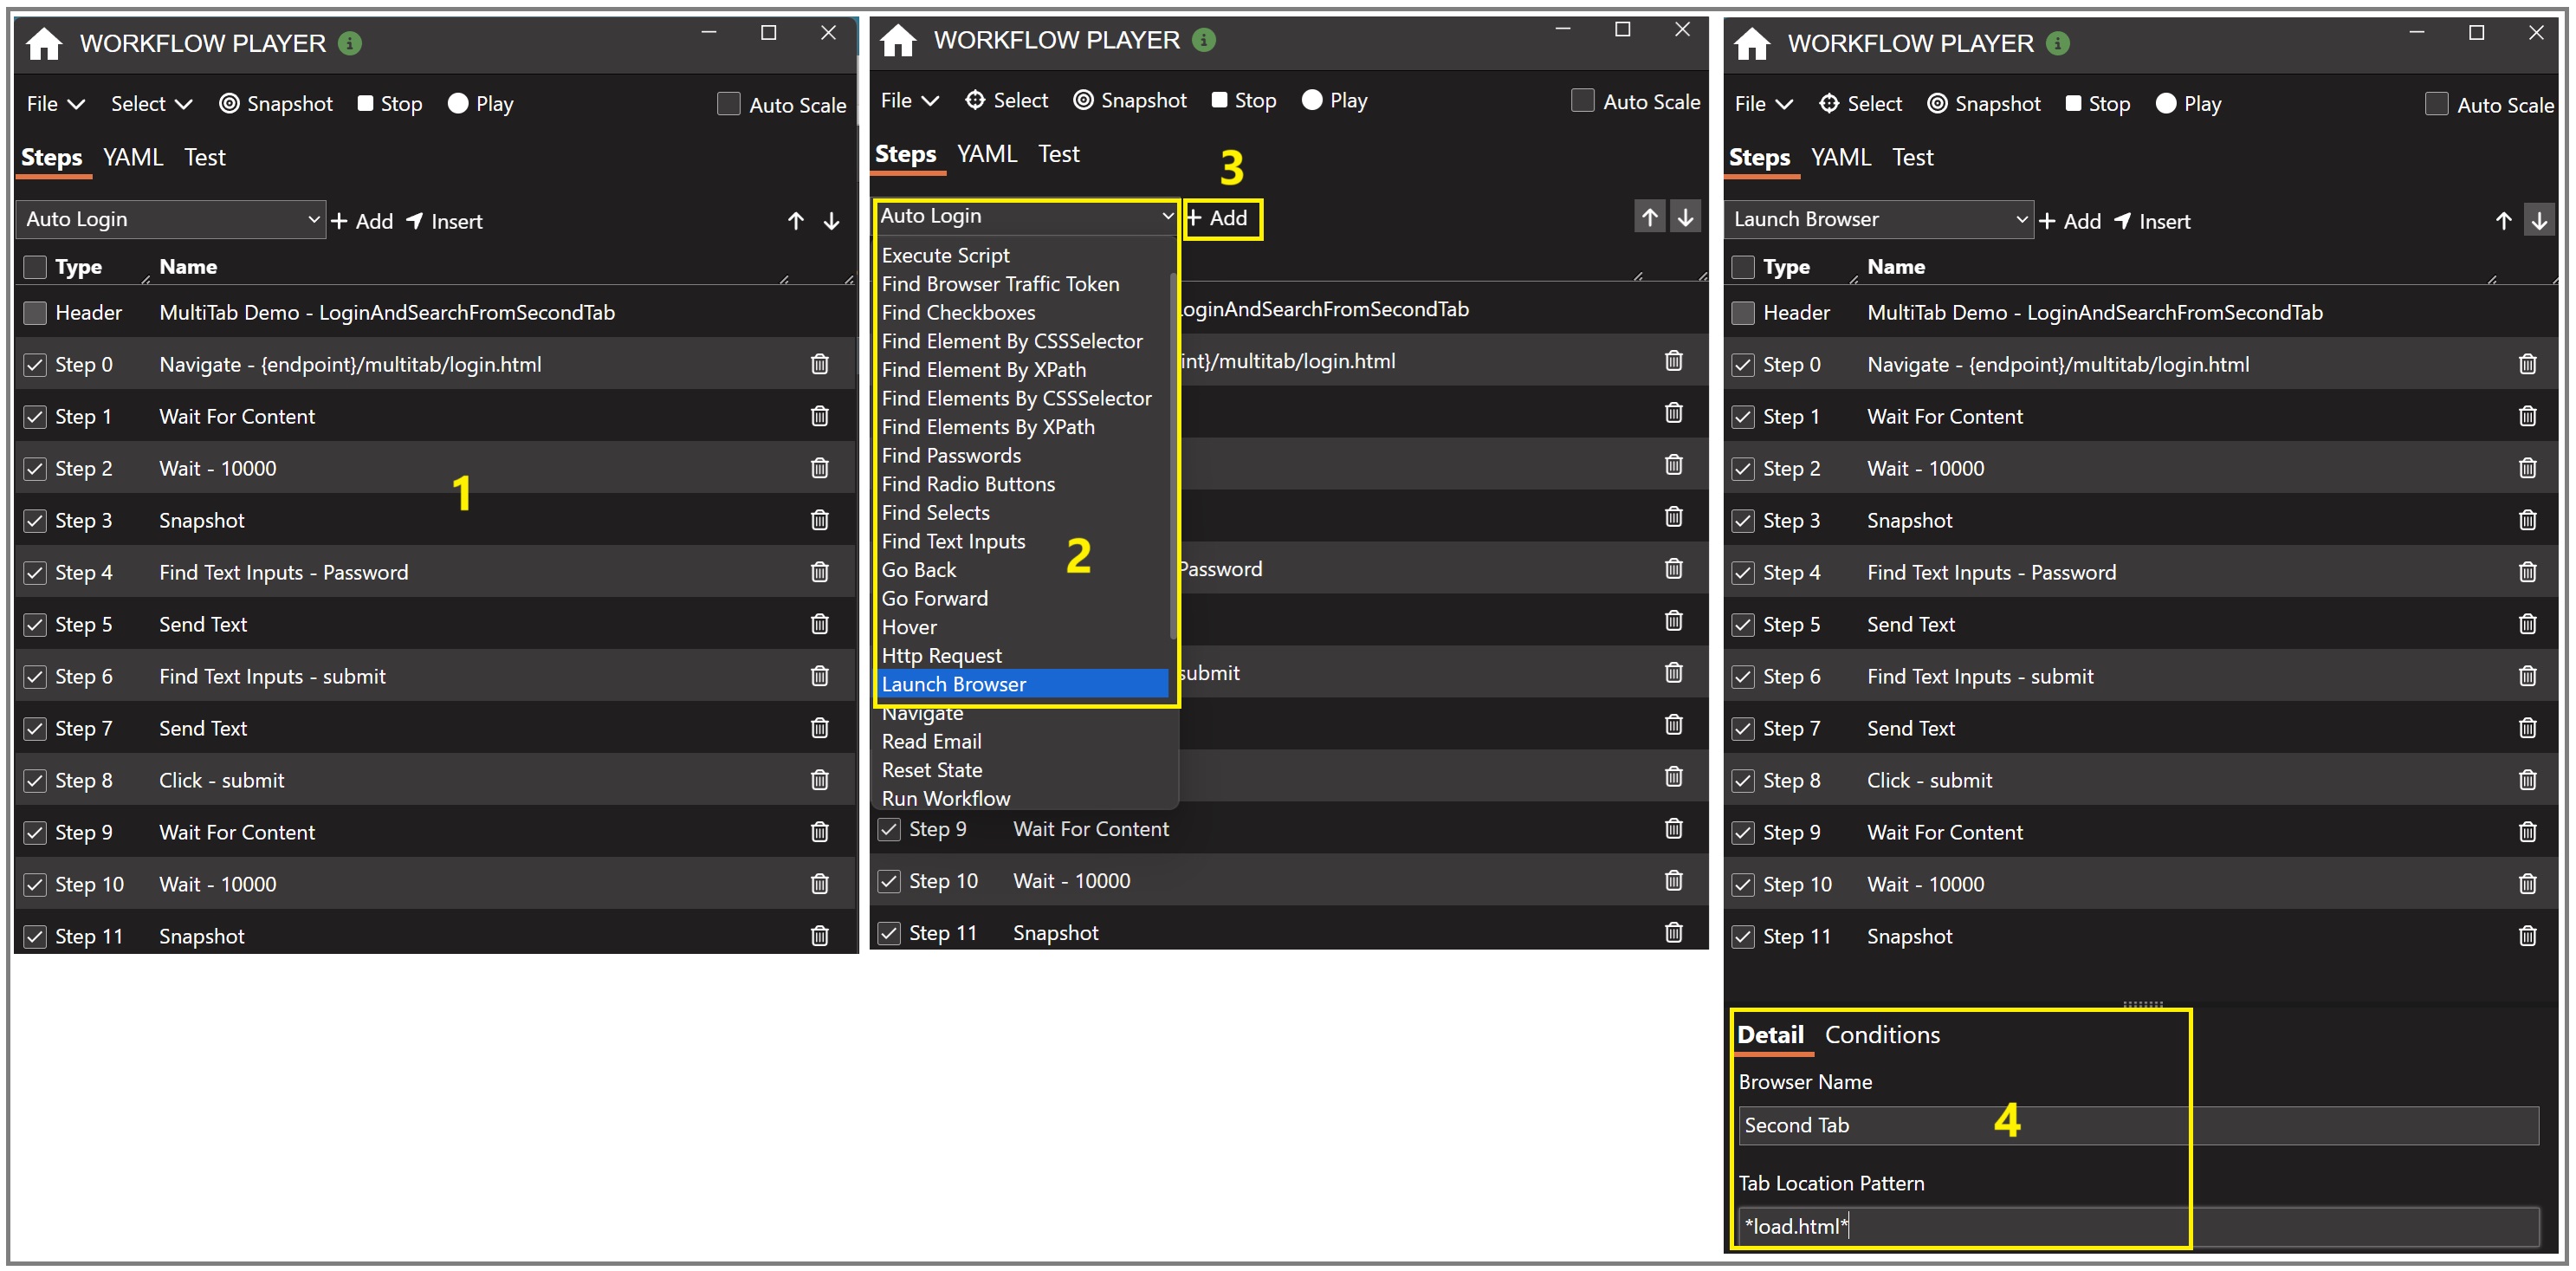2576x1271 pixels.
Task: Click the Tab Location Pattern input field
Action: coord(2137,1225)
